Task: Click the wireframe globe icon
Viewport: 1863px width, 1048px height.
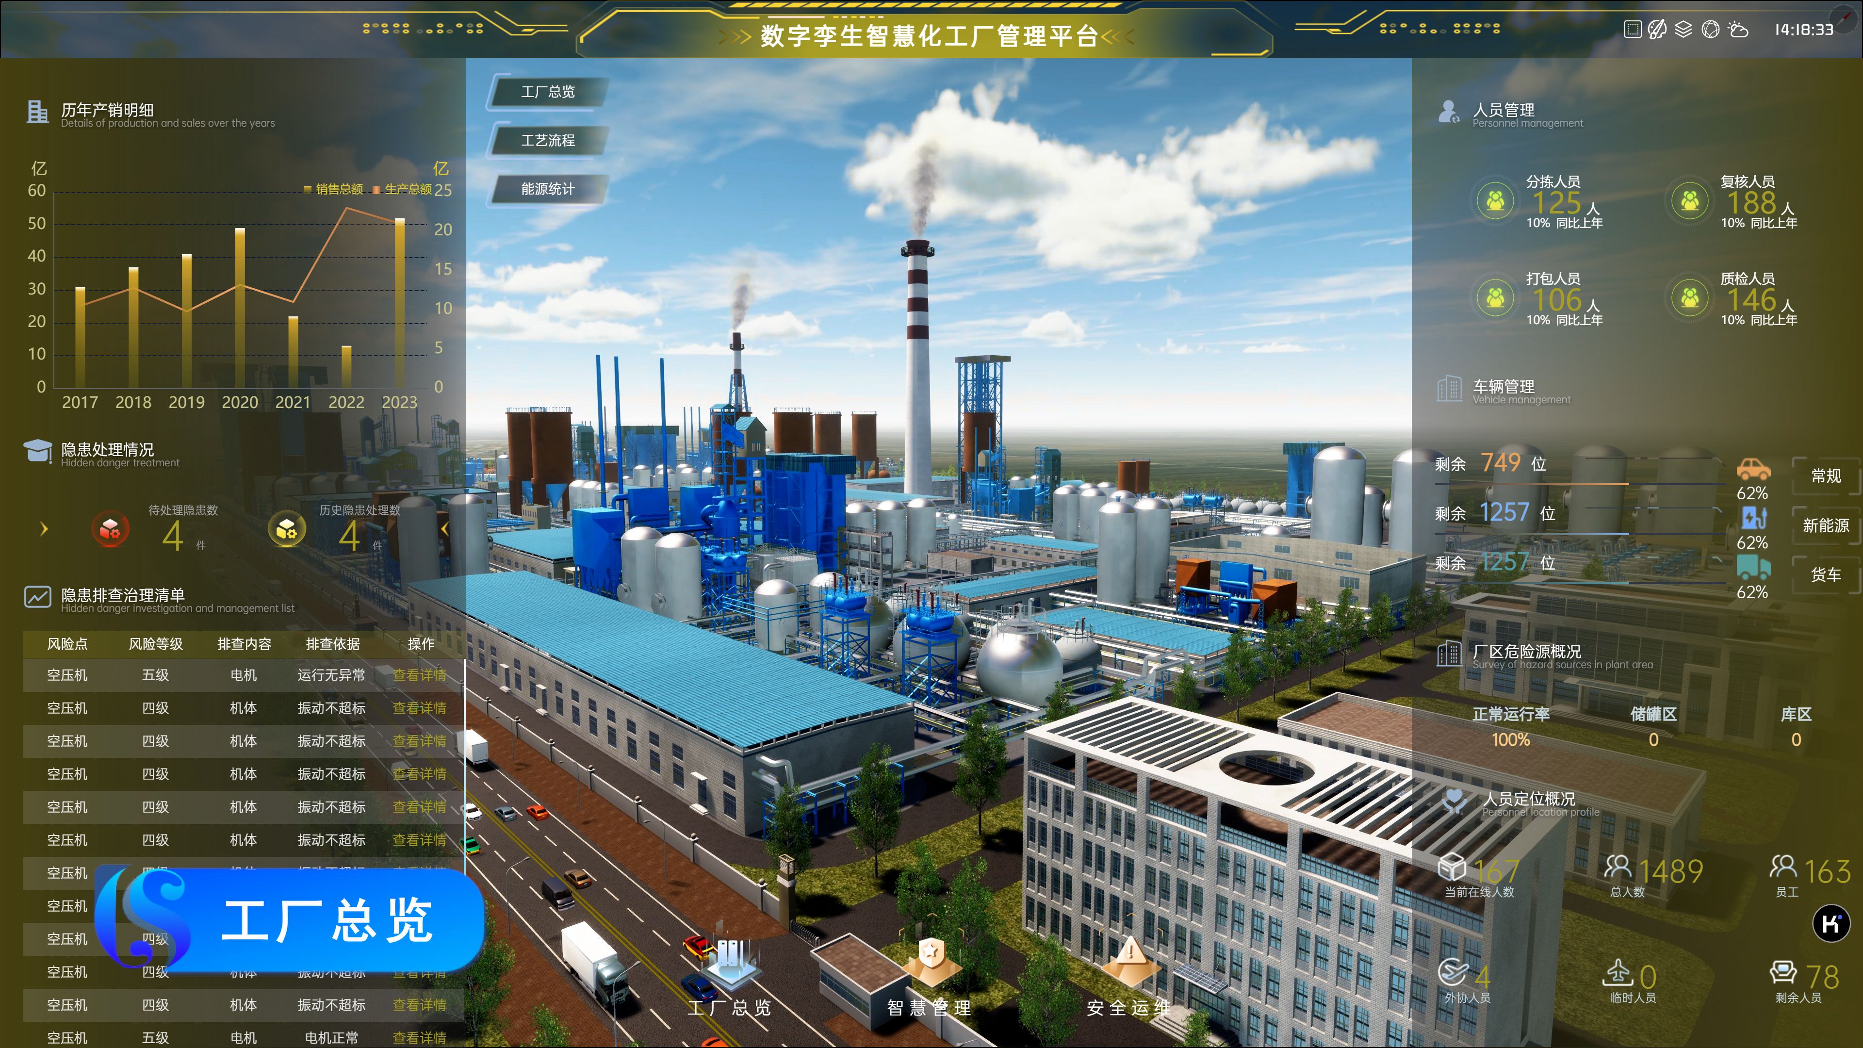Action: pos(1710,29)
